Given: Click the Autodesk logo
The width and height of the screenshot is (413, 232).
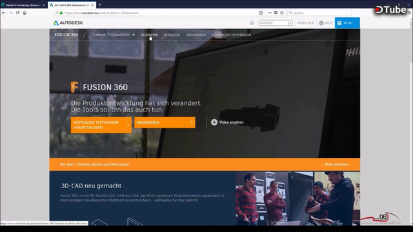Looking at the screenshot, I should pyautogui.click(x=68, y=23).
